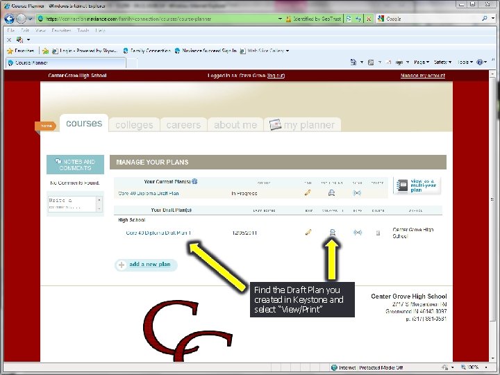Screen dimensions: 500x375
Task: Switch to the about me tab
Action: (235, 125)
